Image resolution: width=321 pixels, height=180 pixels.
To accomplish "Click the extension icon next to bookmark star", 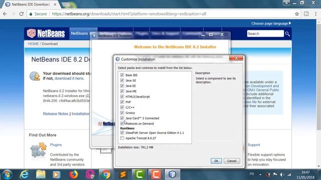I will point(306,14).
